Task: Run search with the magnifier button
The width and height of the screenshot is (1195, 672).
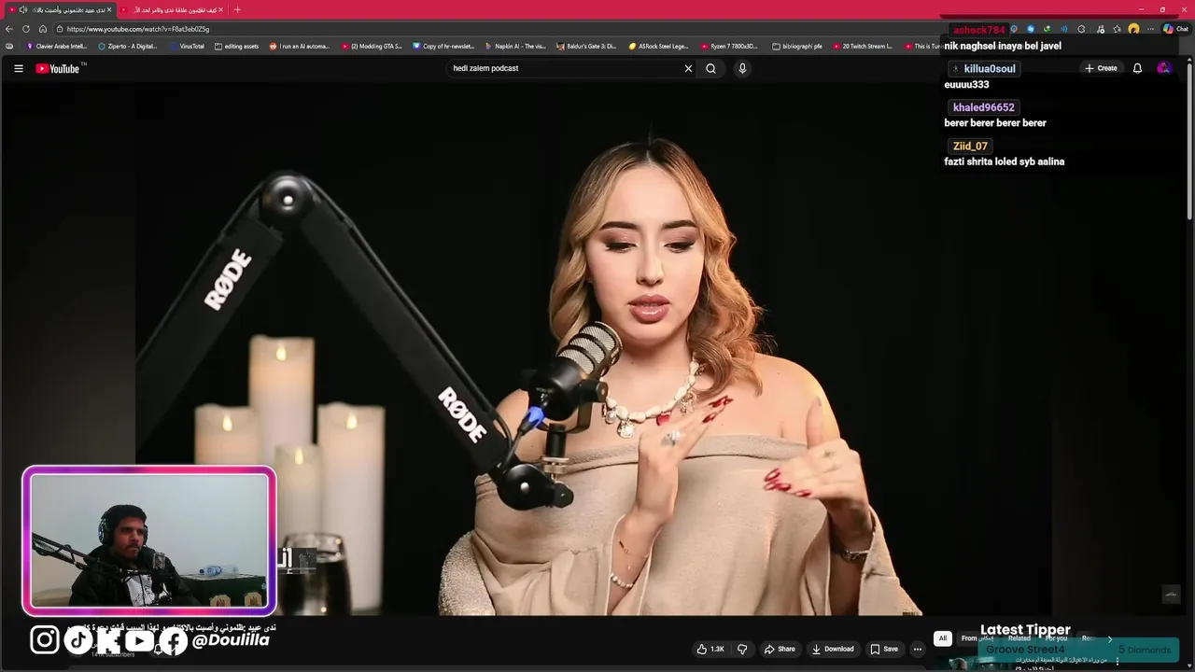Action: [x=710, y=68]
